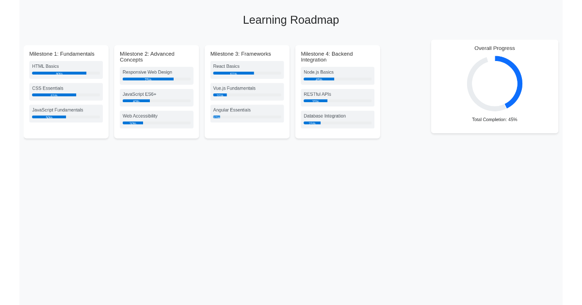
Task: Select the Web Accessibility skill
Action: 156,119
